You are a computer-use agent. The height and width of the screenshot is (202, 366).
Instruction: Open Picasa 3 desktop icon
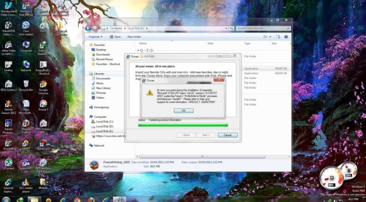pos(43,105)
